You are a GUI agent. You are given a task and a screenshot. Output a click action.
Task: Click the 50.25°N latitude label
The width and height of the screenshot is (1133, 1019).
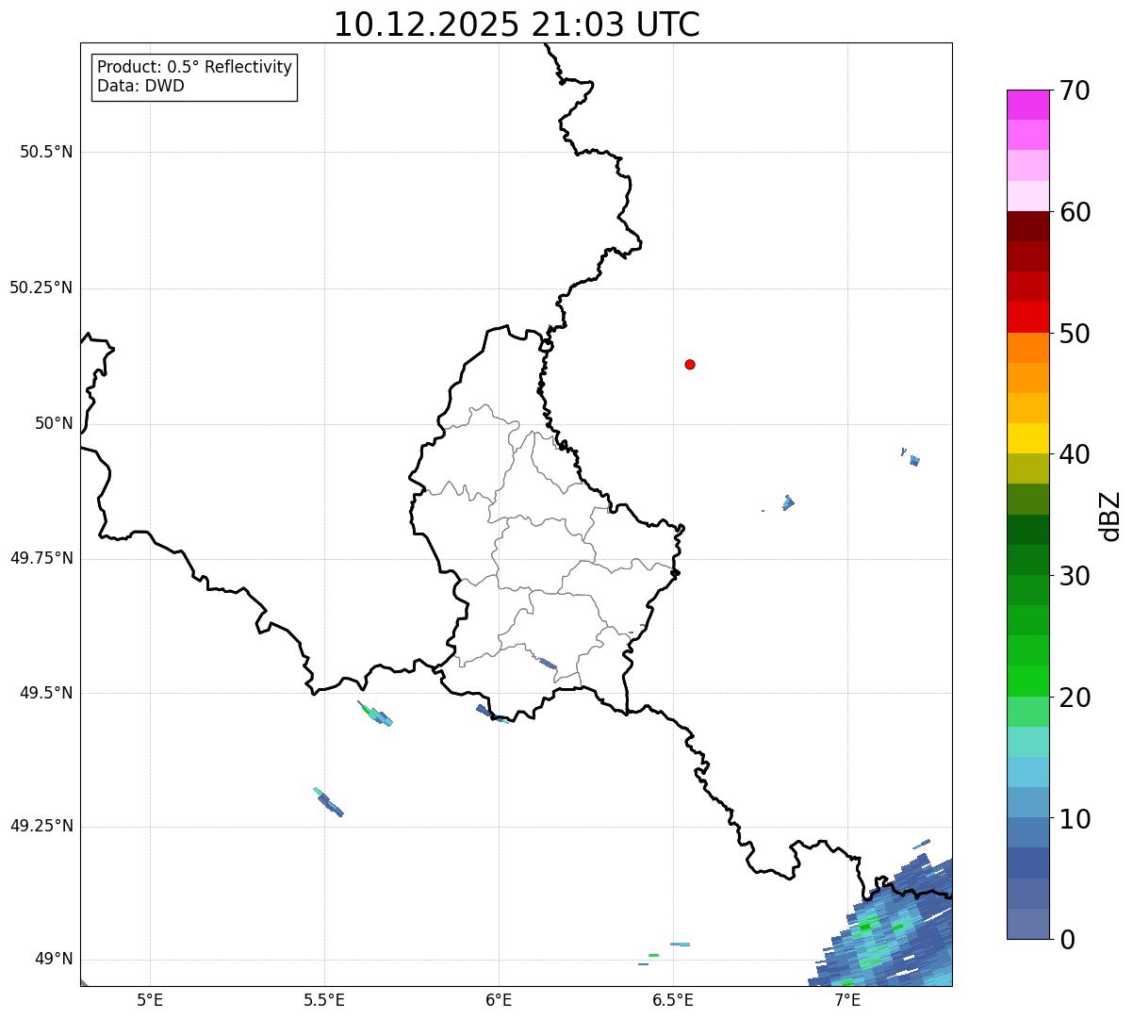point(41,288)
